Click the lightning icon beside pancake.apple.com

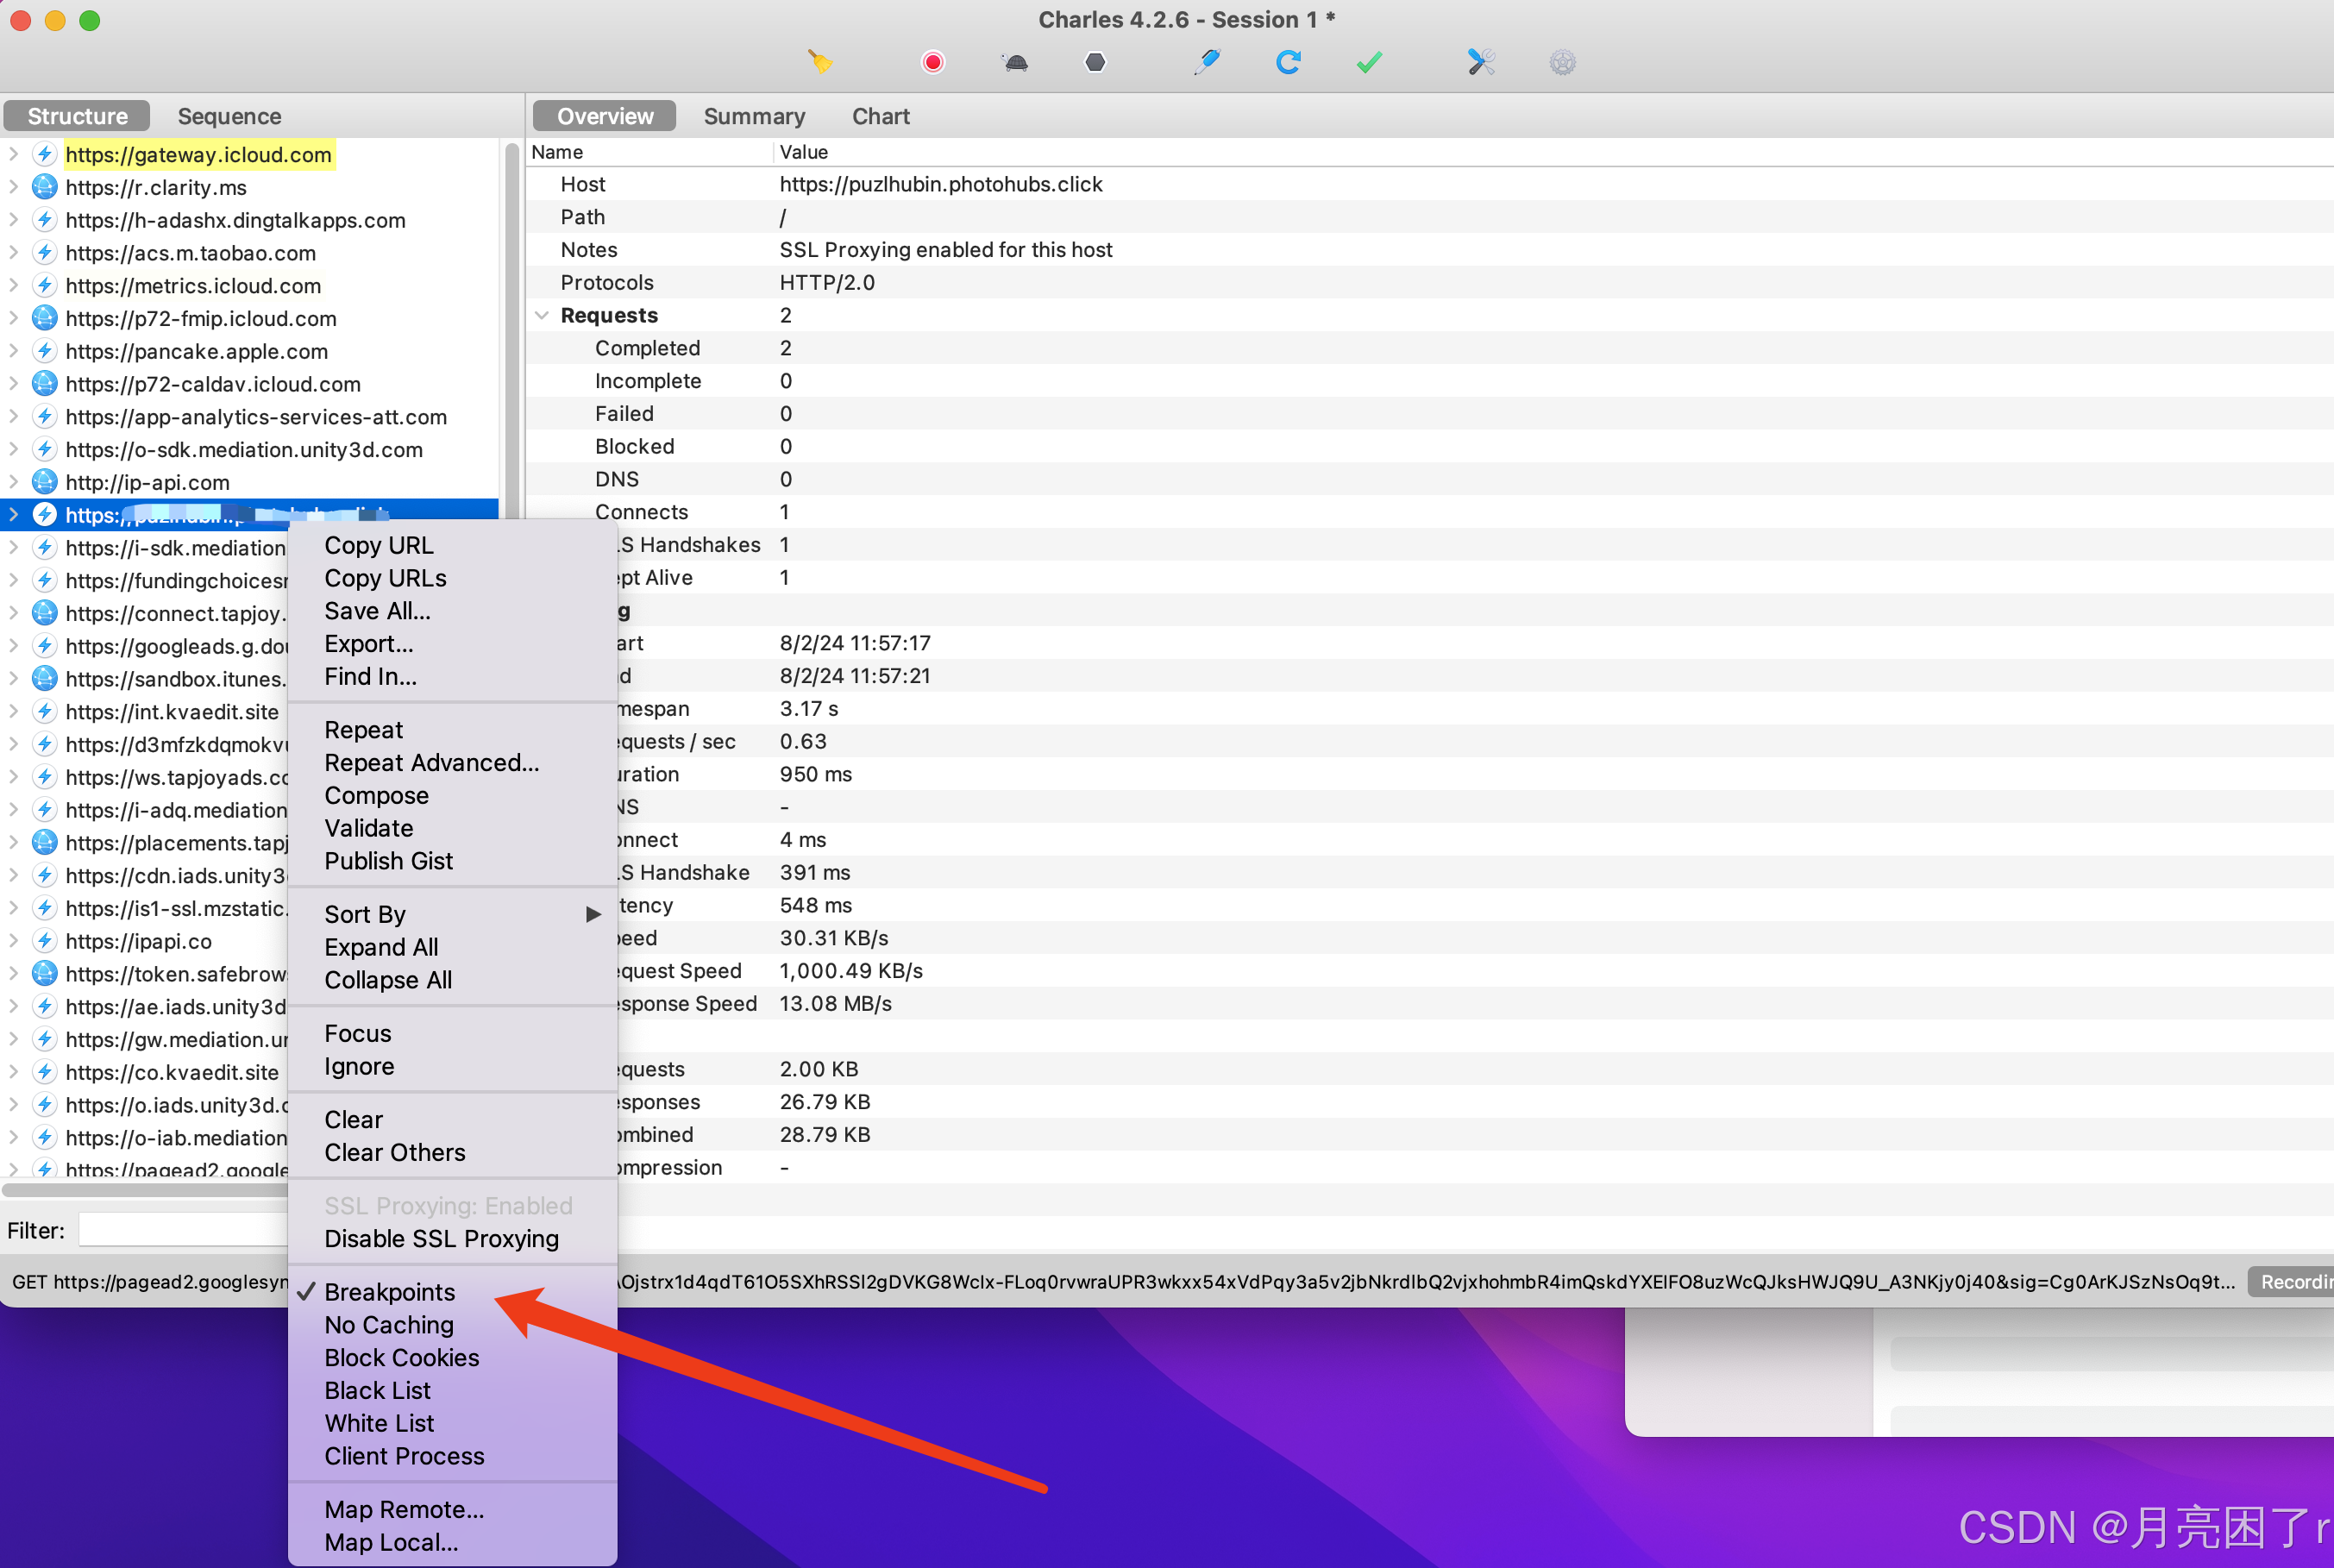click(x=44, y=351)
